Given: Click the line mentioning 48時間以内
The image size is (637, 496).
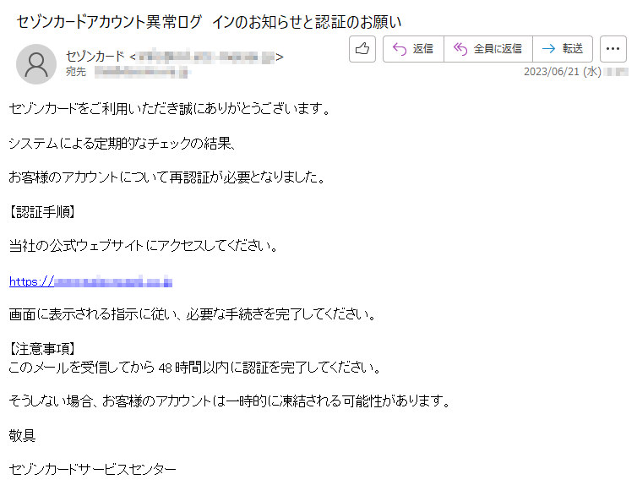Looking at the screenshot, I should (x=195, y=368).
